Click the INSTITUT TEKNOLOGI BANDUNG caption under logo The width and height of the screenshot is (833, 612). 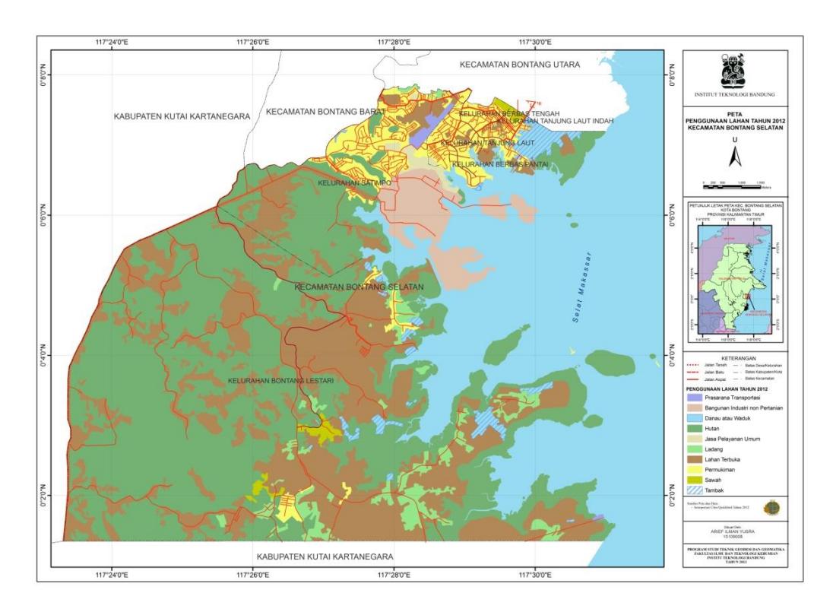pyautogui.click(x=734, y=94)
